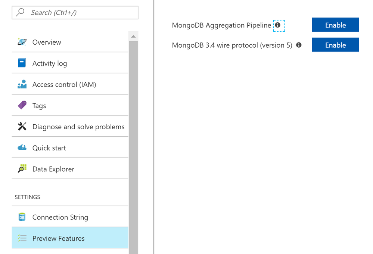Click the Preview Features checklist icon
This screenshot has width=373, height=254.
pos(22,238)
